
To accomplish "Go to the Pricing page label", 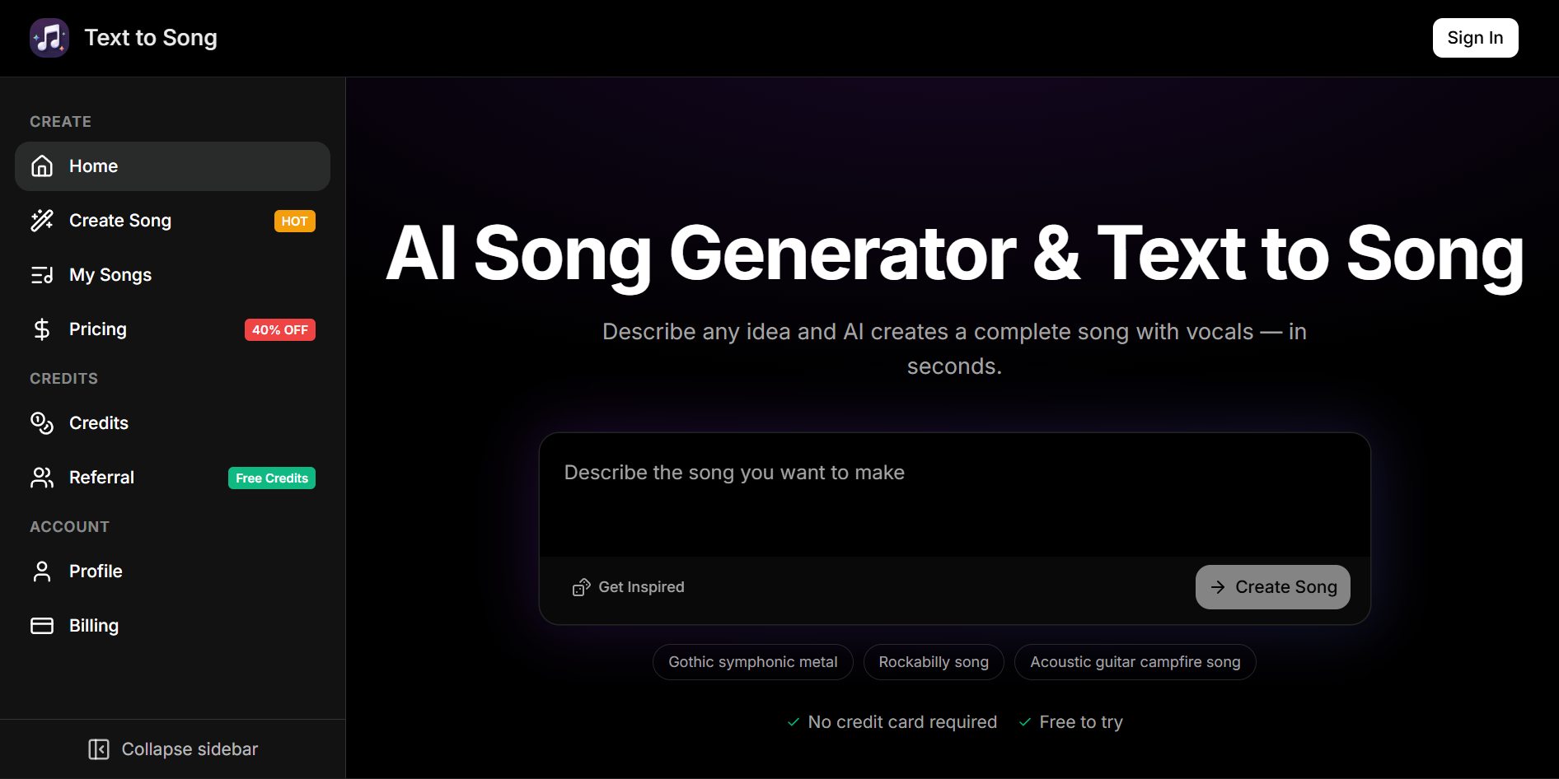I will [x=98, y=329].
